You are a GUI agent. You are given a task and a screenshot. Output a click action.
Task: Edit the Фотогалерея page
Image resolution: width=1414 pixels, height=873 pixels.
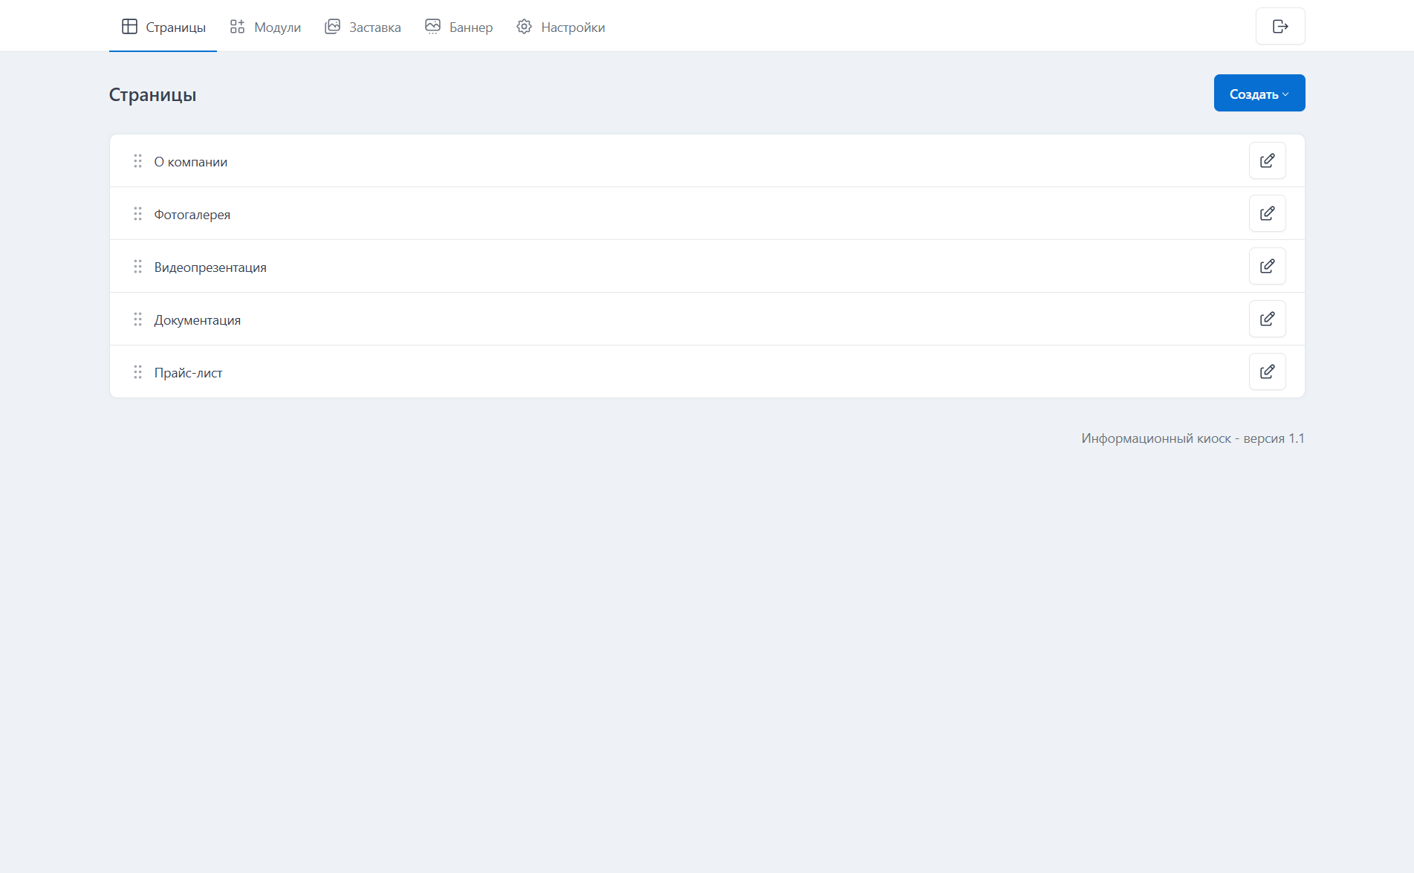(1267, 213)
